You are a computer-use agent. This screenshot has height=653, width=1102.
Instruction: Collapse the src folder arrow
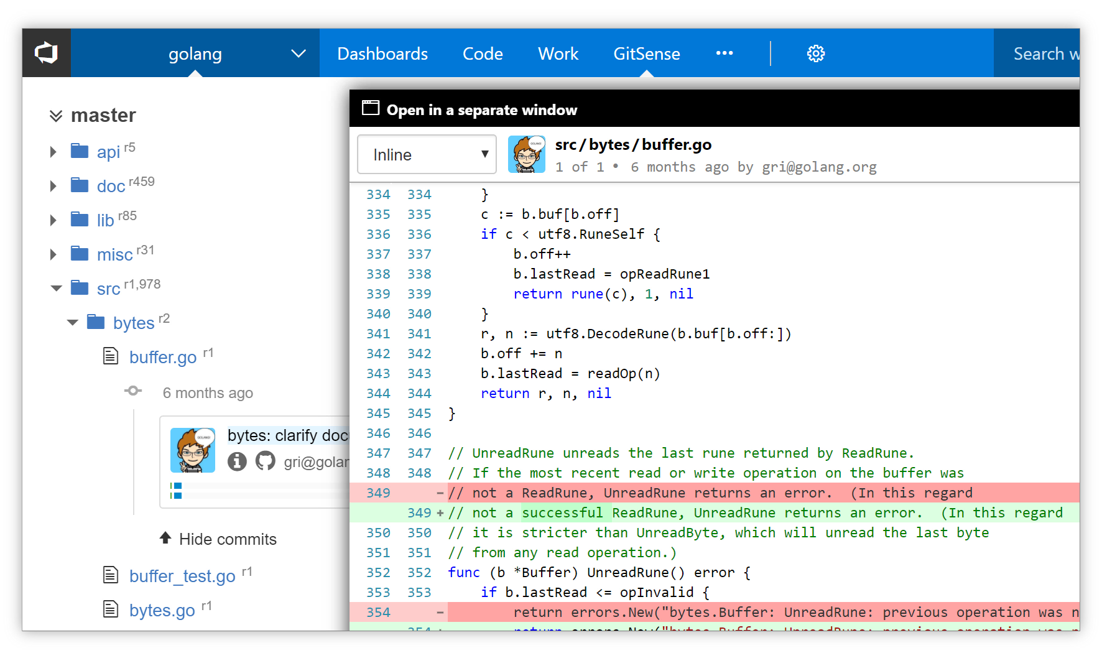pyautogui.click(x=56, y=289)
